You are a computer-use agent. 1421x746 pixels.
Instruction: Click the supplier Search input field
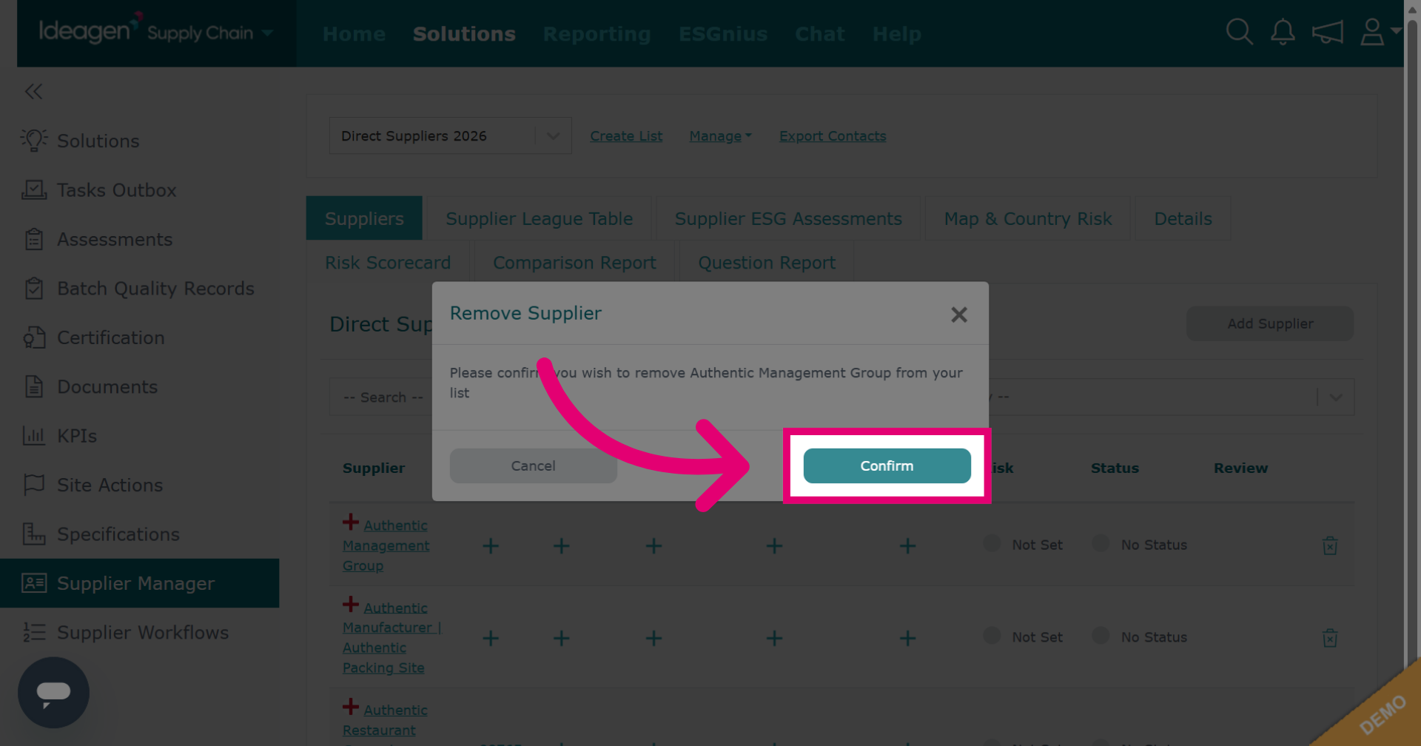tap(382, 397)
